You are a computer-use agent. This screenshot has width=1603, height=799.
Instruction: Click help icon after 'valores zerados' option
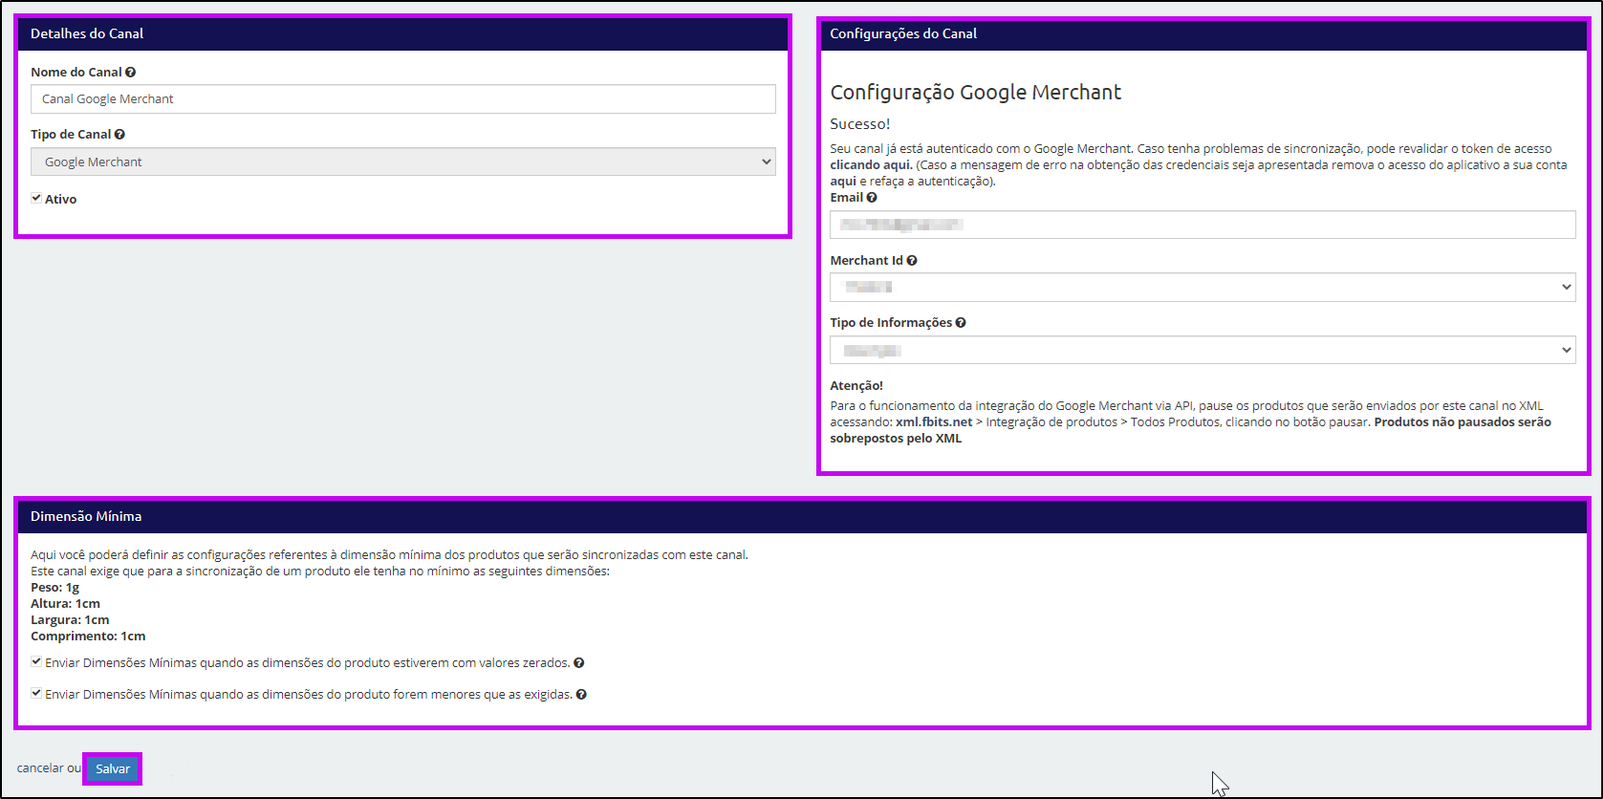click(579, 663)
